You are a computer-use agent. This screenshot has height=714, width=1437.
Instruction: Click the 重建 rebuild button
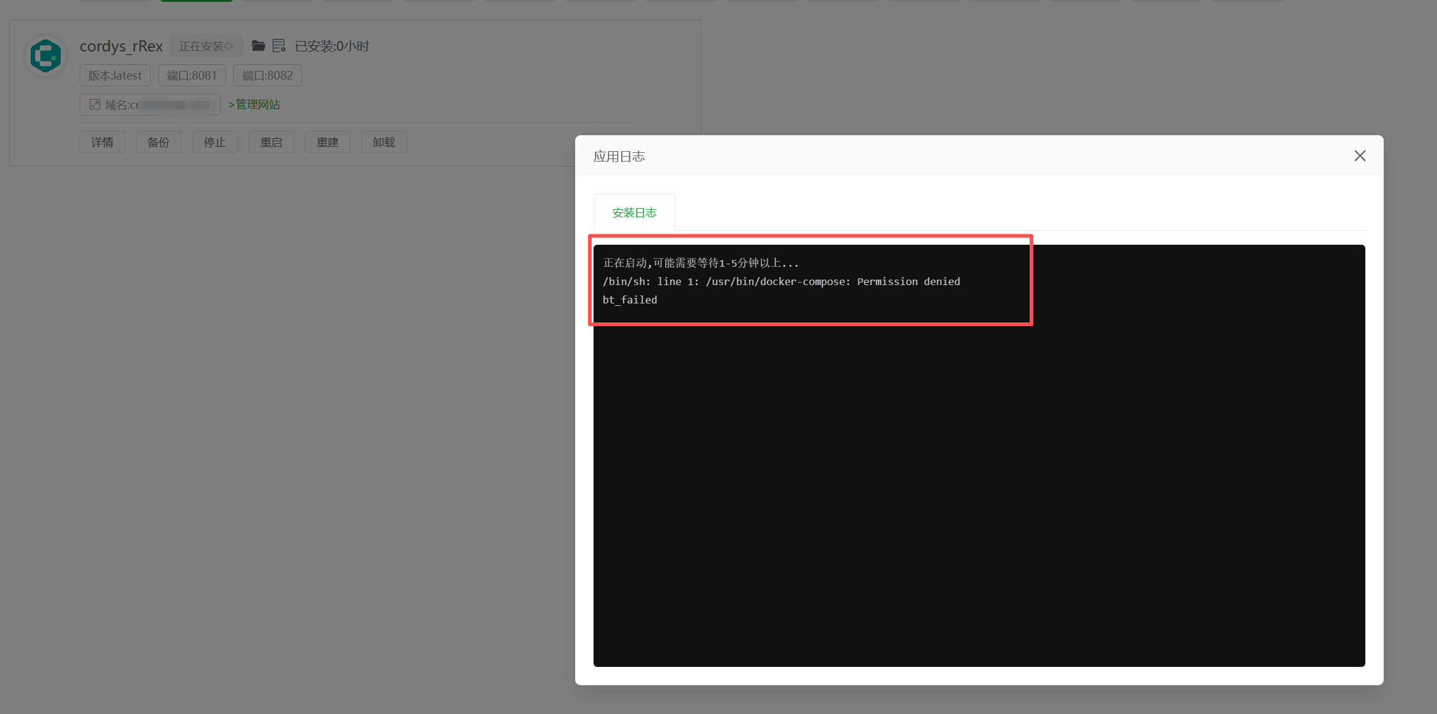[x=327, y=141]
